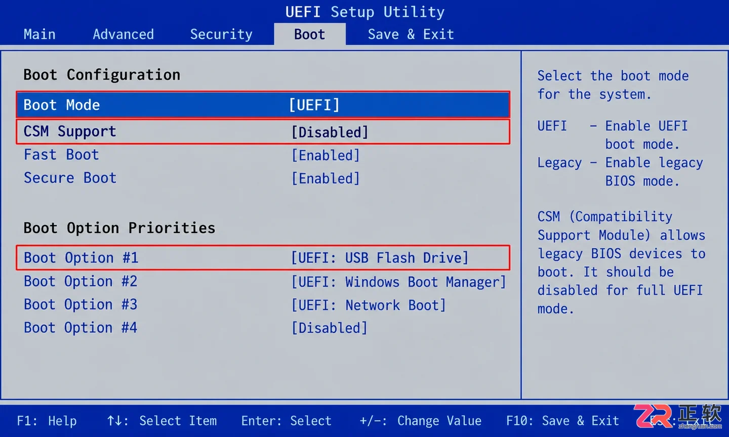The image size is (729, 437).
Task: Select the Boot Option #3 label
Action: (x=80, y=304)
